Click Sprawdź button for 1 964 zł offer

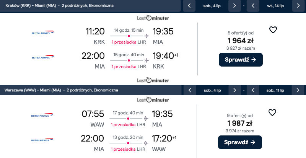[x=241, y=60]
